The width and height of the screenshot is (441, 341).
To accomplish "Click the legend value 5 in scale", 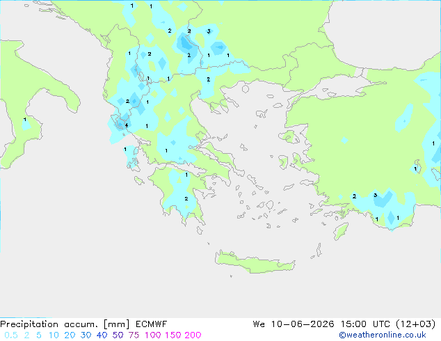I will pyautogui.click(x=39, y=335).
